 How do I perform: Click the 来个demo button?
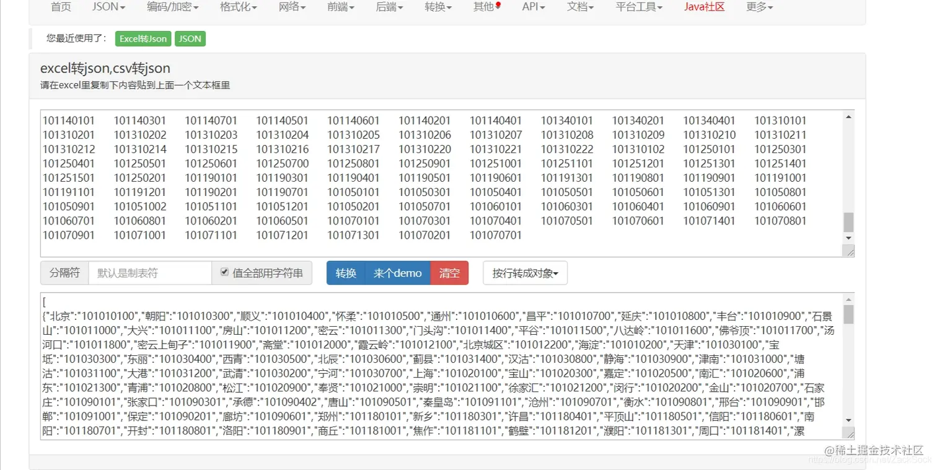tap(397, 273)
